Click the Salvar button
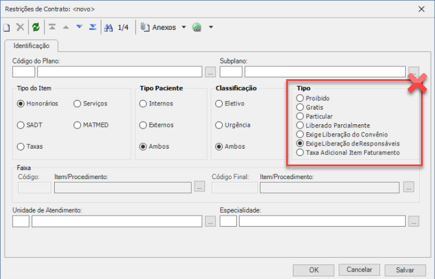Screen dimensions: 435x279 click(405, 270)
